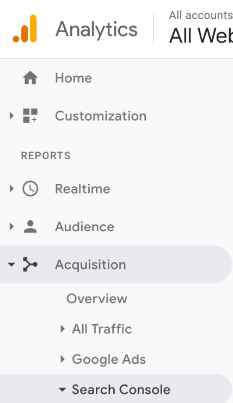Select the Google Ads menu item

pyautogui.click(x=109, y=359)
